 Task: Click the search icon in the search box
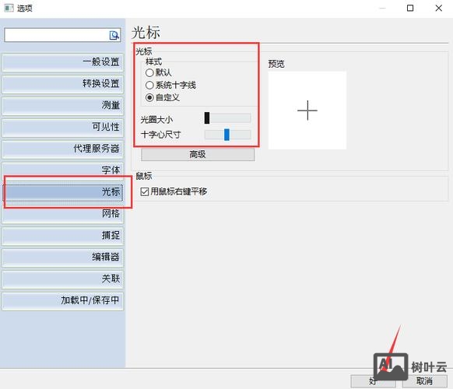(x=114, y=35)
